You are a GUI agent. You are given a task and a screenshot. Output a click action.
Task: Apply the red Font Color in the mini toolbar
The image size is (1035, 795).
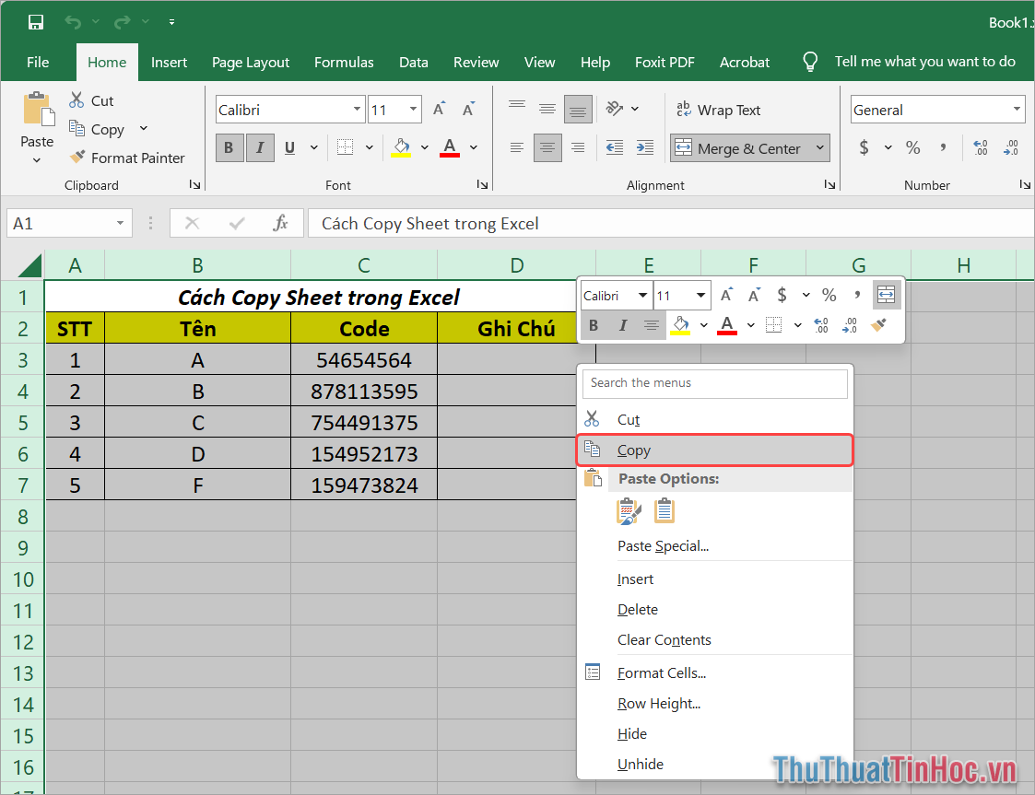(727, 324)
